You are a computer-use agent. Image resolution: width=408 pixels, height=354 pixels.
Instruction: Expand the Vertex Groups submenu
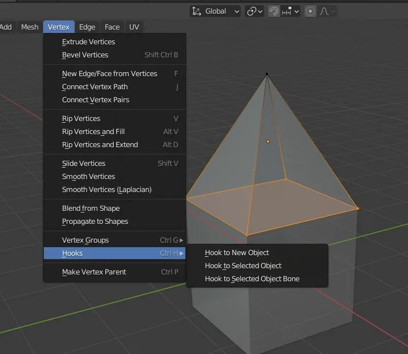pos(114,240)
